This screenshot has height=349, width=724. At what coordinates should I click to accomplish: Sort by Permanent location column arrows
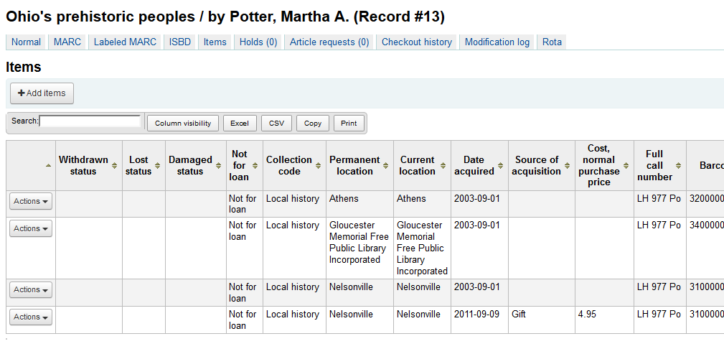point(386,166)
